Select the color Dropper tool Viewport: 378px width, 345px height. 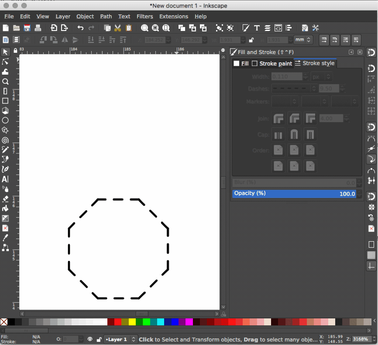5,238
